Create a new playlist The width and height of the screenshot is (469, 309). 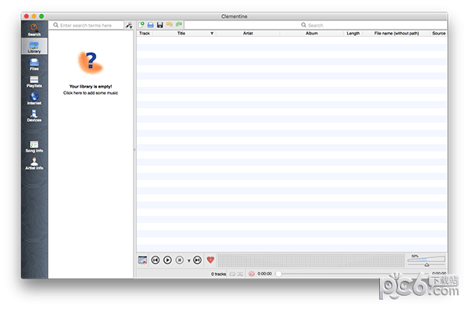pyautogui.click(x=141, y=24)
